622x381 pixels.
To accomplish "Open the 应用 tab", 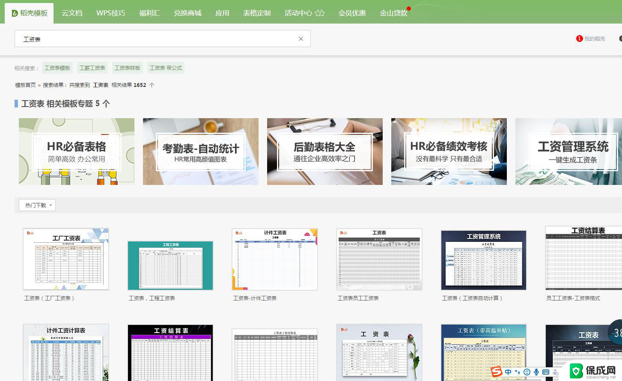I will click(x=222, y=13).
